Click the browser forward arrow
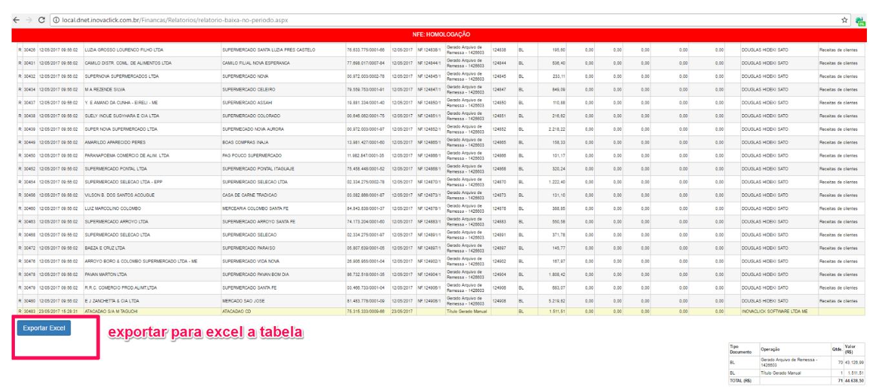The width and height of the screenshot is (874, 390). (28, 20)
